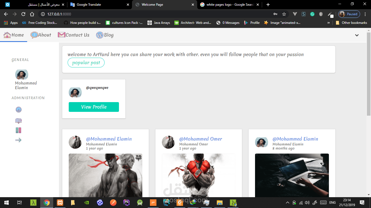This screenshot has height=208, width=371.
Task: Open Postman from the taskbar
Action: [x=113, y=202]
